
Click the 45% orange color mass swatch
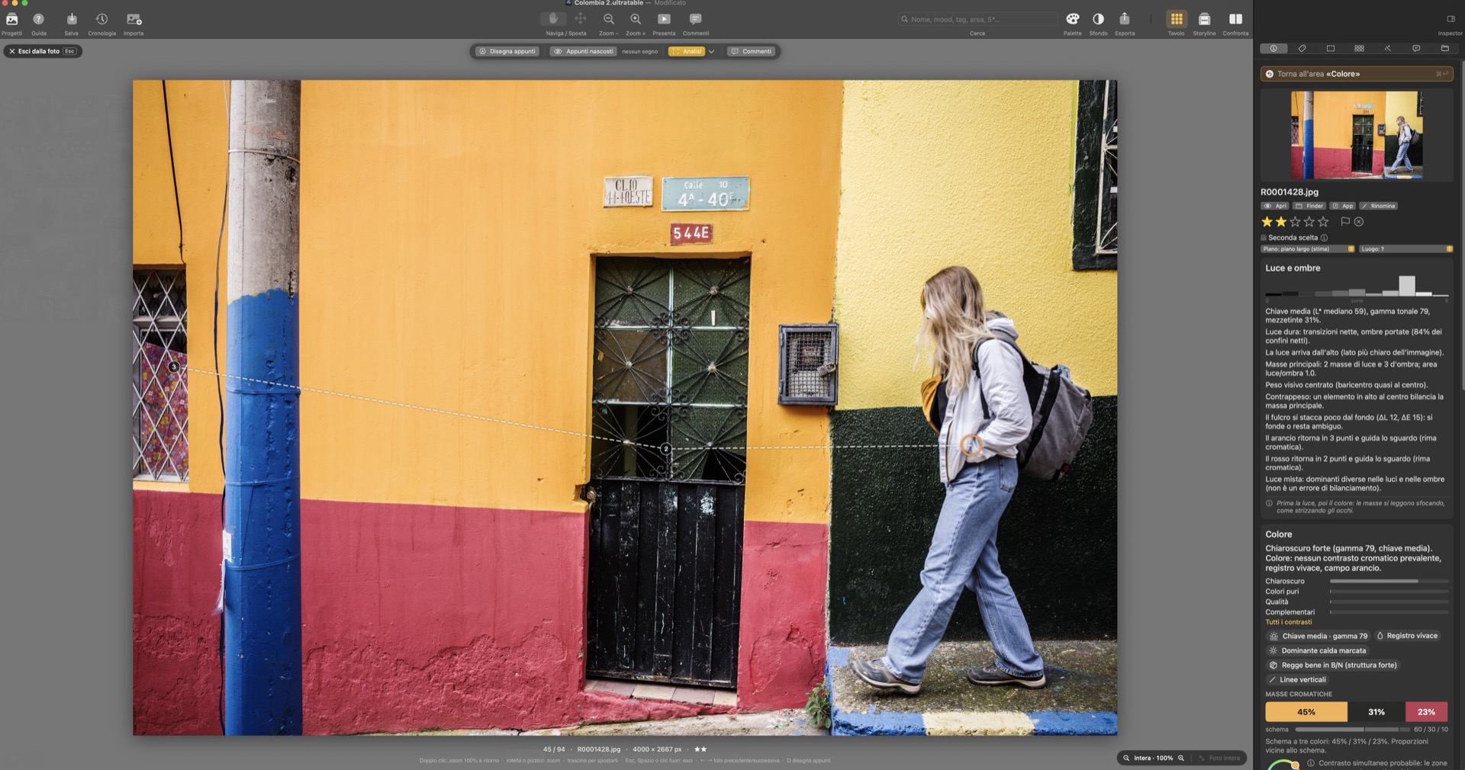pos(1306,712)
